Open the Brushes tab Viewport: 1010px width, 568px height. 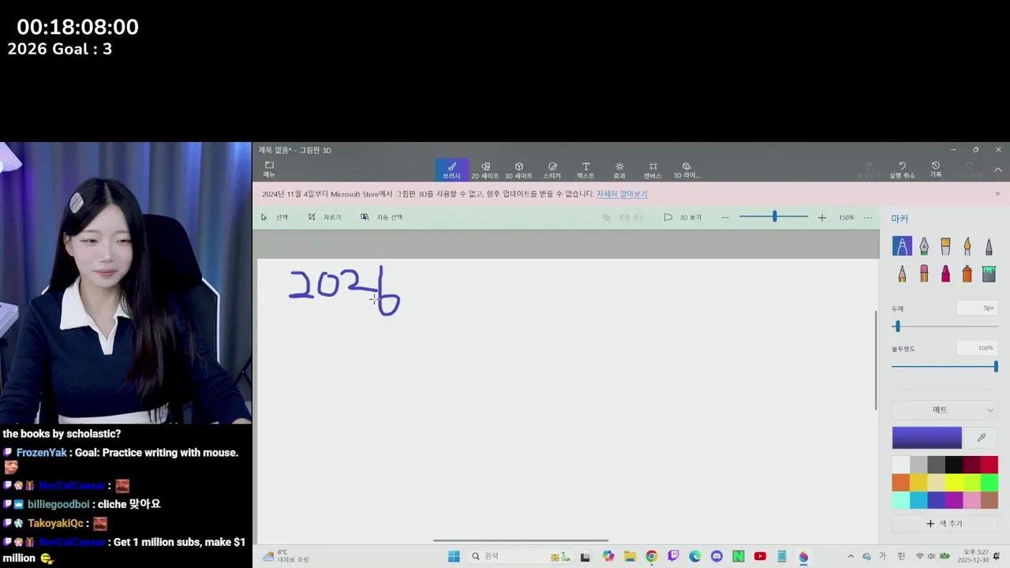451,170
